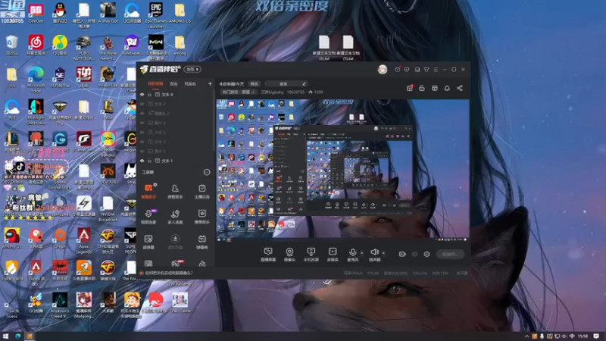Click the streamer avatar in title bar
Screen dimensions: 606x341
[383, 70]
